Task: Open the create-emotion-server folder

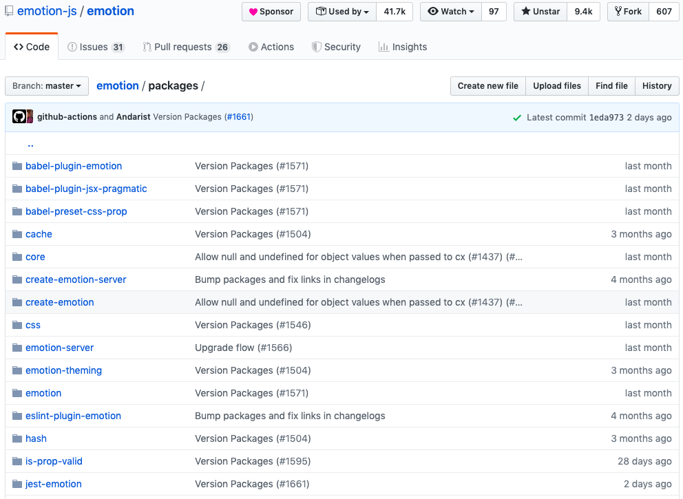Action: [76, 279]
